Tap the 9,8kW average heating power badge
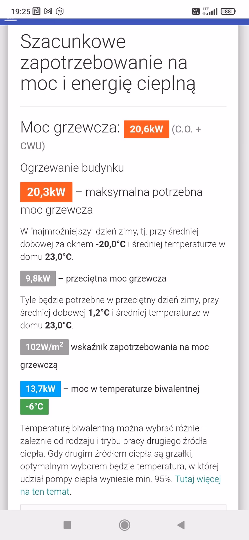Viewport: 249px width, 540px height. [38, 278]
